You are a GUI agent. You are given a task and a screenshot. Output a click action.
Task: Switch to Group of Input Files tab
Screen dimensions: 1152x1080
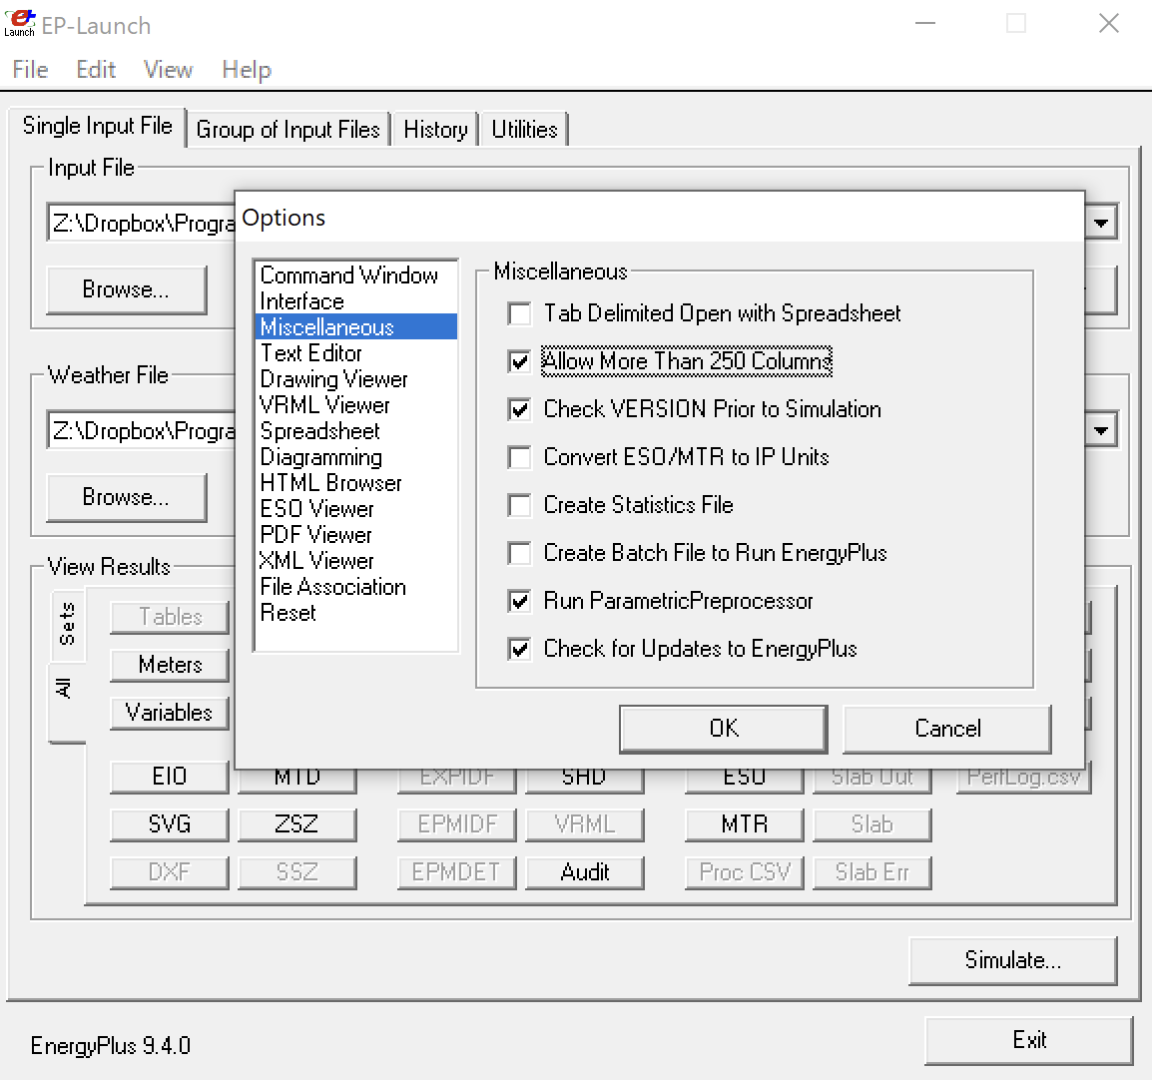[288, 130]
